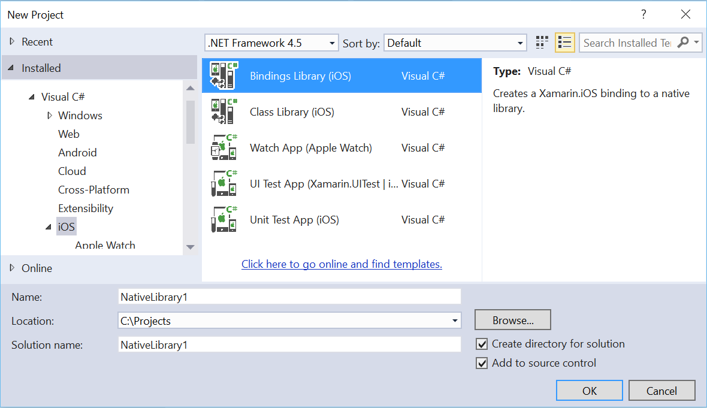Viewport: 707px width, 408px height.
Task: Open the online templates link
Action: 342,264
